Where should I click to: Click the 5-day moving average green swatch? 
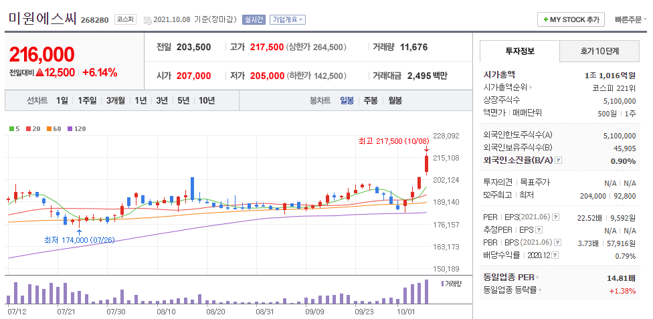[x=11, y=128]
